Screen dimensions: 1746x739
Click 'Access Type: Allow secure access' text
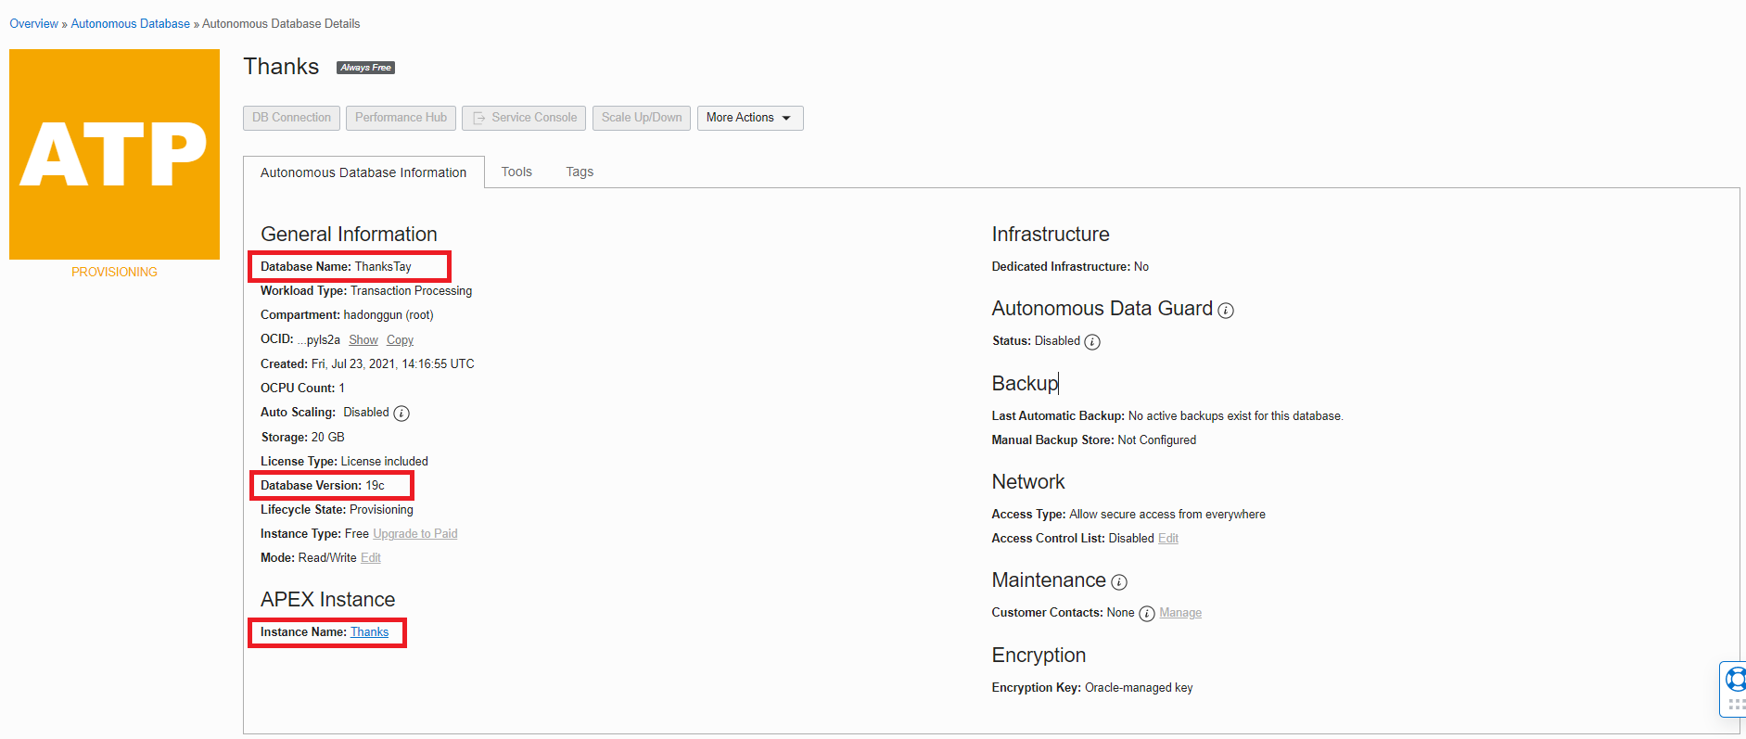1128,515
